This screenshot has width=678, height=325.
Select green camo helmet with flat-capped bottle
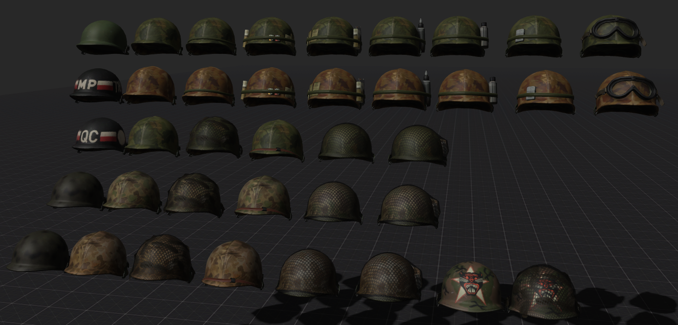click(x=459, y=37)
